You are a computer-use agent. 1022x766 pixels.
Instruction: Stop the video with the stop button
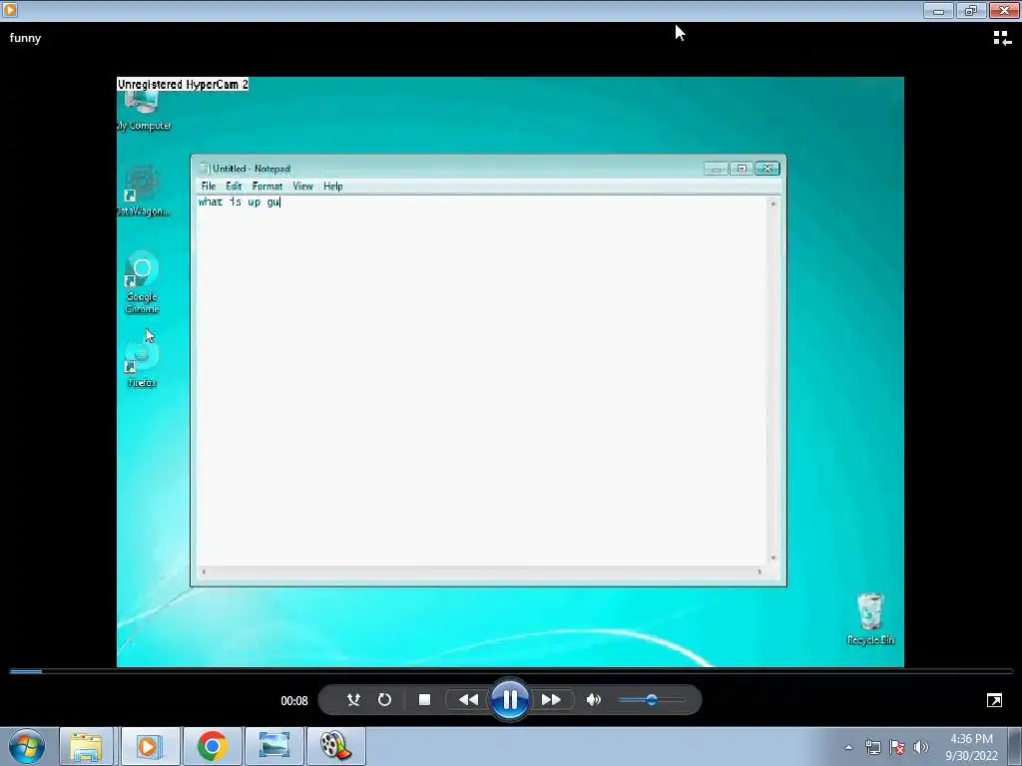tap(424, 699)
